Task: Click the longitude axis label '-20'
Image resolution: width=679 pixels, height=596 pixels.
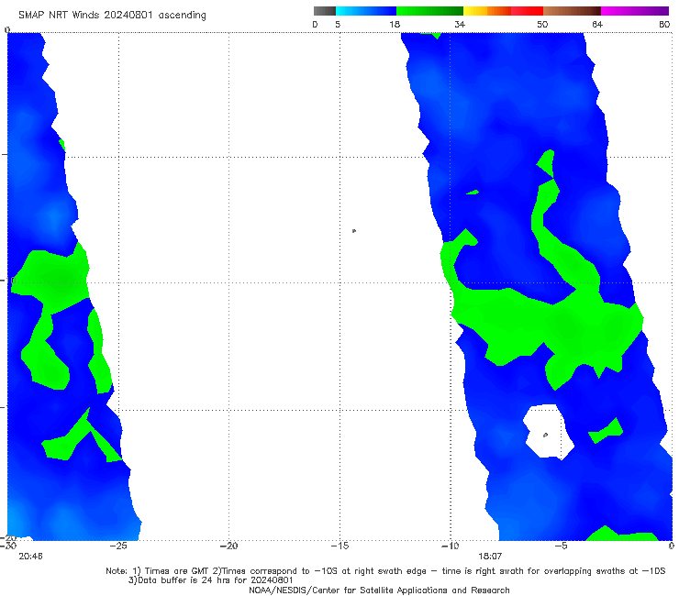Action: coord(228,546)
